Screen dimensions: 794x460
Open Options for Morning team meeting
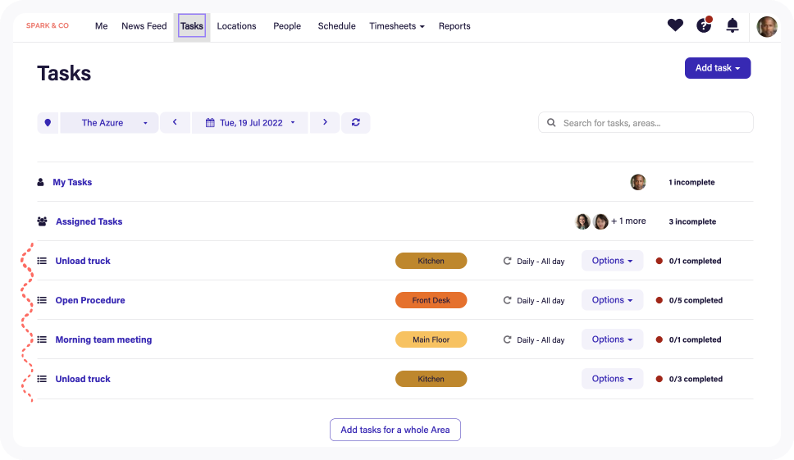612,339
